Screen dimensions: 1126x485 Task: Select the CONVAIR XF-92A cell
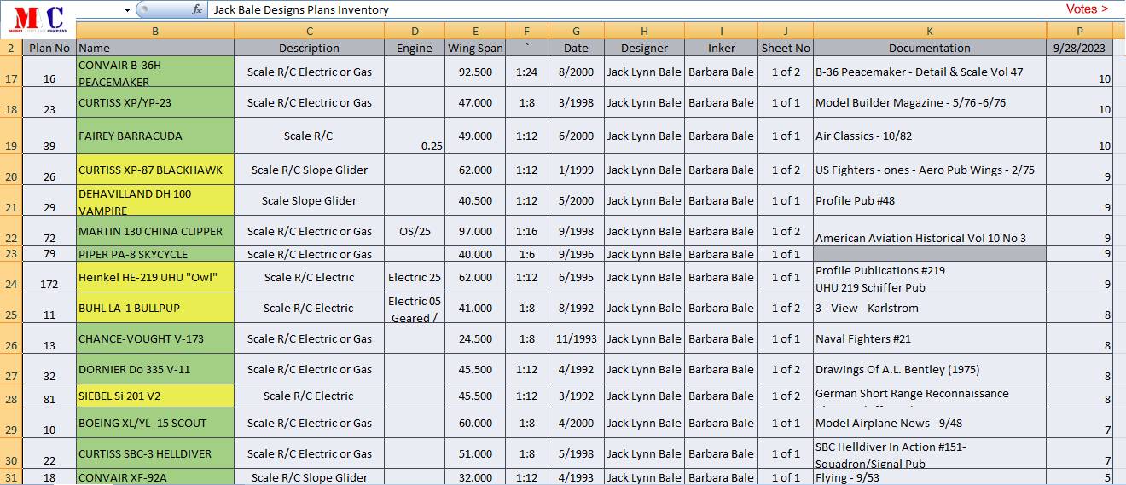(x=155, y=477)
